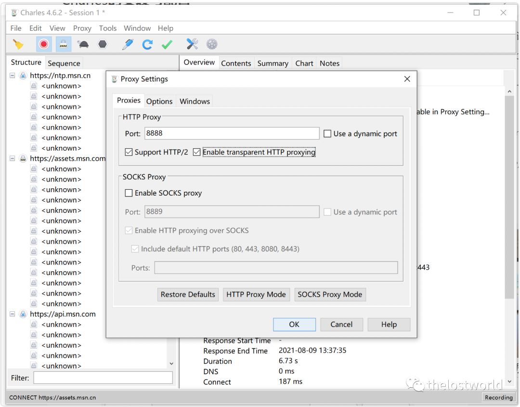Click Cancel in Proxy Settings

click(x=341, y=325)
